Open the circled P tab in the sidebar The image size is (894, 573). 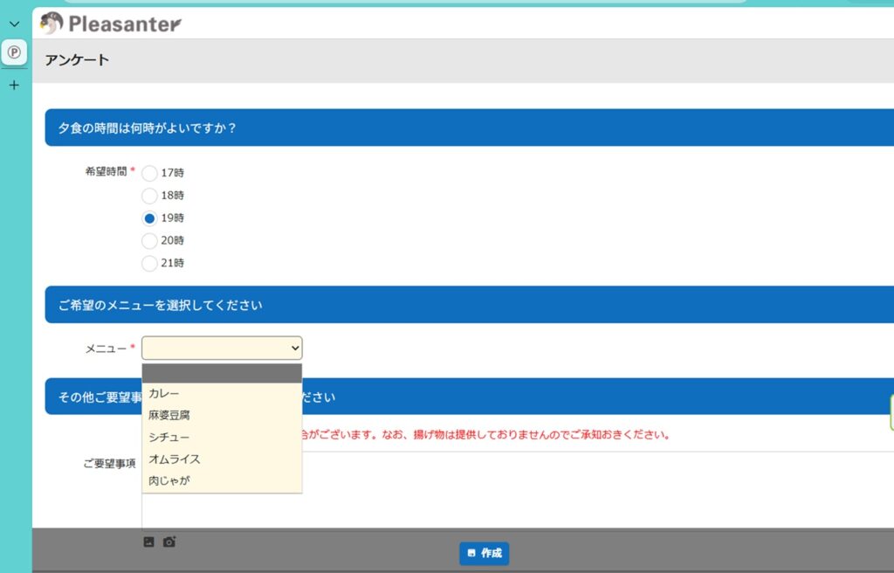(x=14, y=52)
